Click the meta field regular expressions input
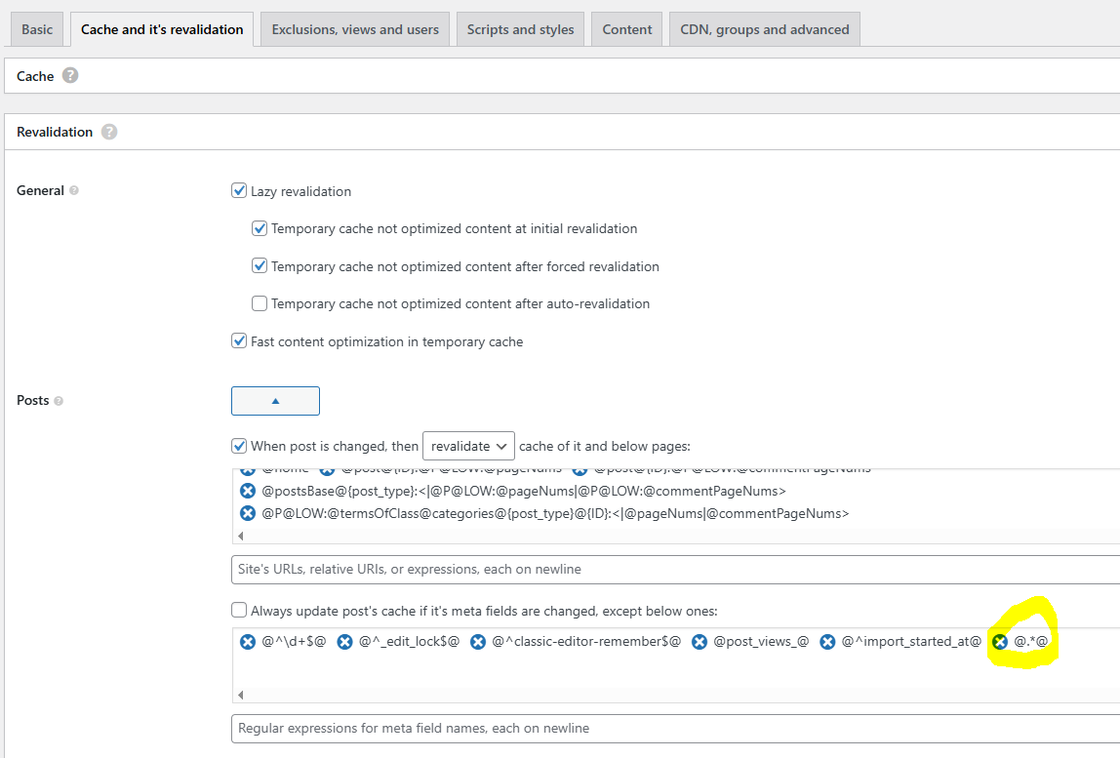 click(673, 728)
